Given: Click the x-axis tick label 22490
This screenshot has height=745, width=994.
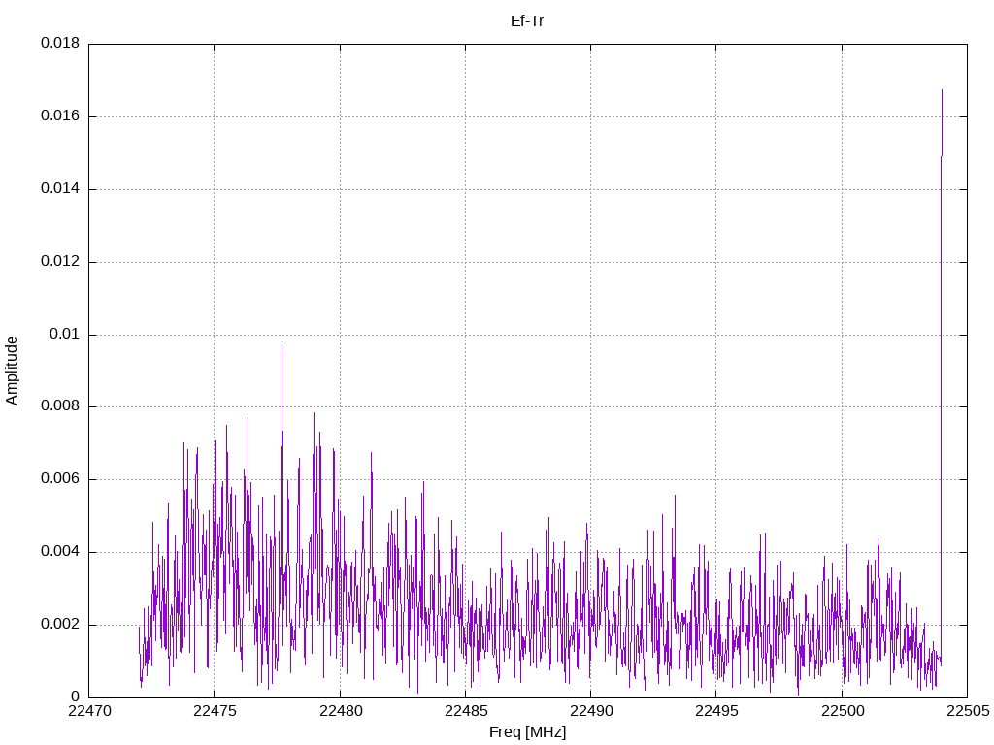Looking at the screenshot, I should tap(591, 711).
